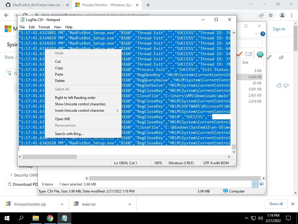The width and height of the screenshot is (298, 224).
Task: Click the thumbs down feedback icon
Action: [286, 85]
